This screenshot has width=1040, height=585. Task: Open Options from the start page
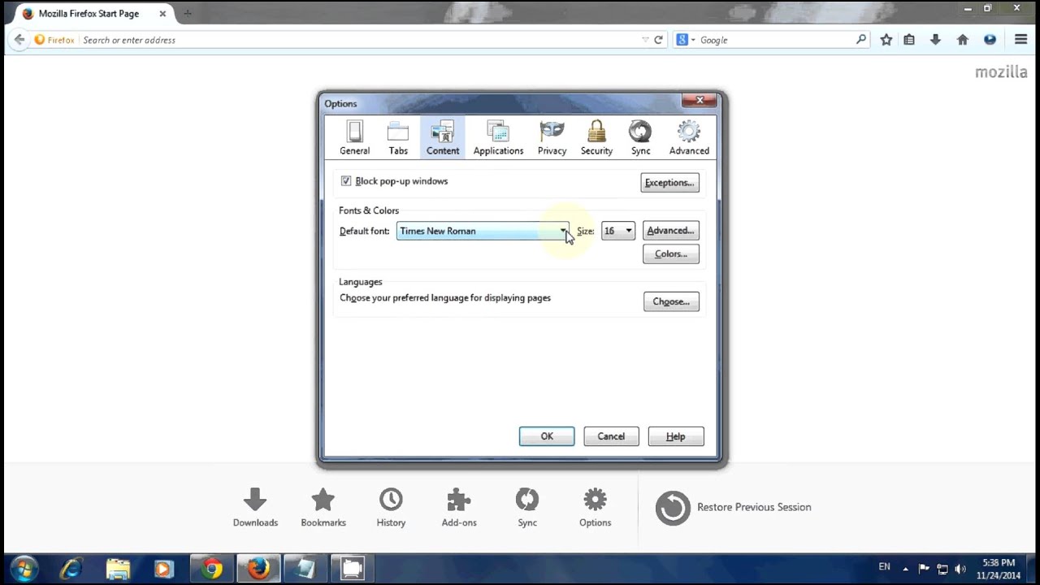click(x=595, y=508)
